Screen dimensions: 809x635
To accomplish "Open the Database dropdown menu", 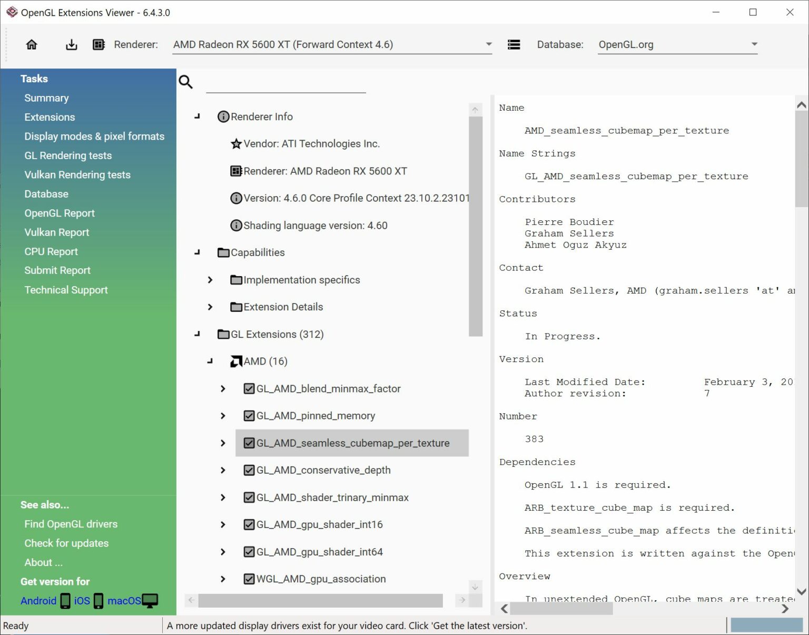I will 754,44.
